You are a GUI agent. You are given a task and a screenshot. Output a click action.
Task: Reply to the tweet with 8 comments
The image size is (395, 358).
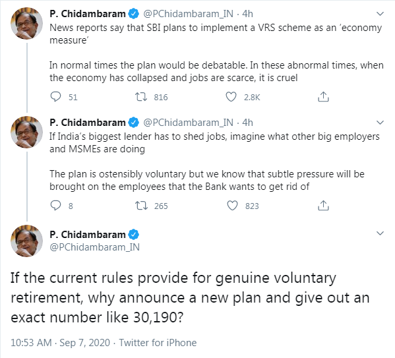55,206
